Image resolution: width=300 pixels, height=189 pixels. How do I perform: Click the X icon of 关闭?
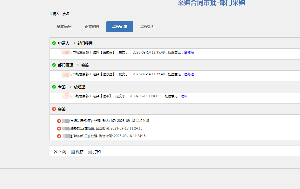point(56,152)
